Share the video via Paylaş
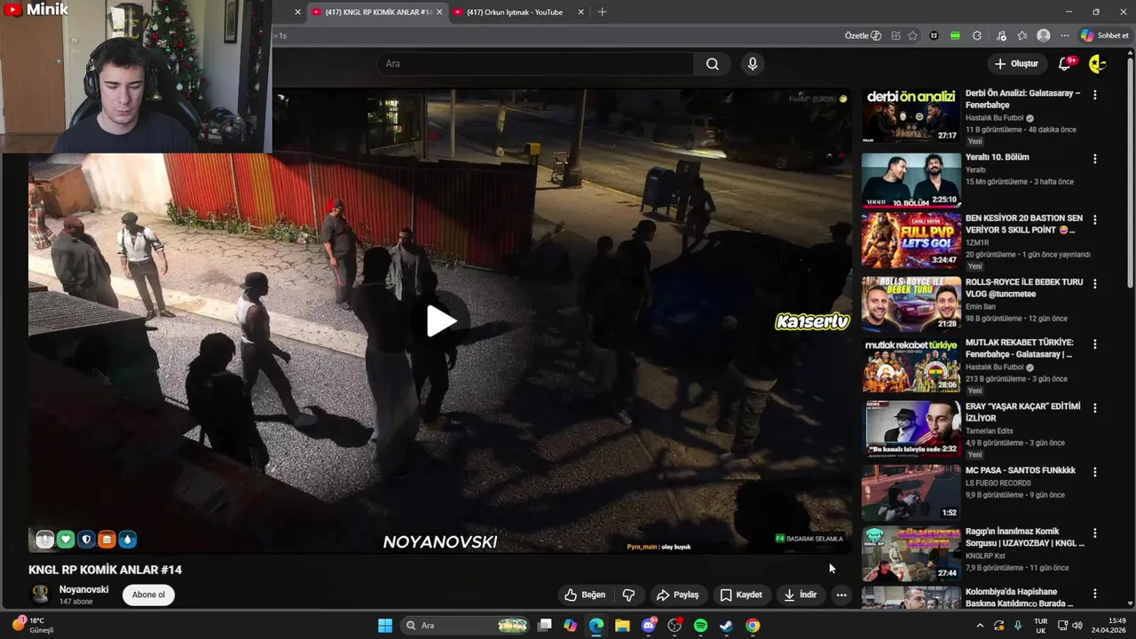This screenshot has height=639, width=1136. coord(677,595)
